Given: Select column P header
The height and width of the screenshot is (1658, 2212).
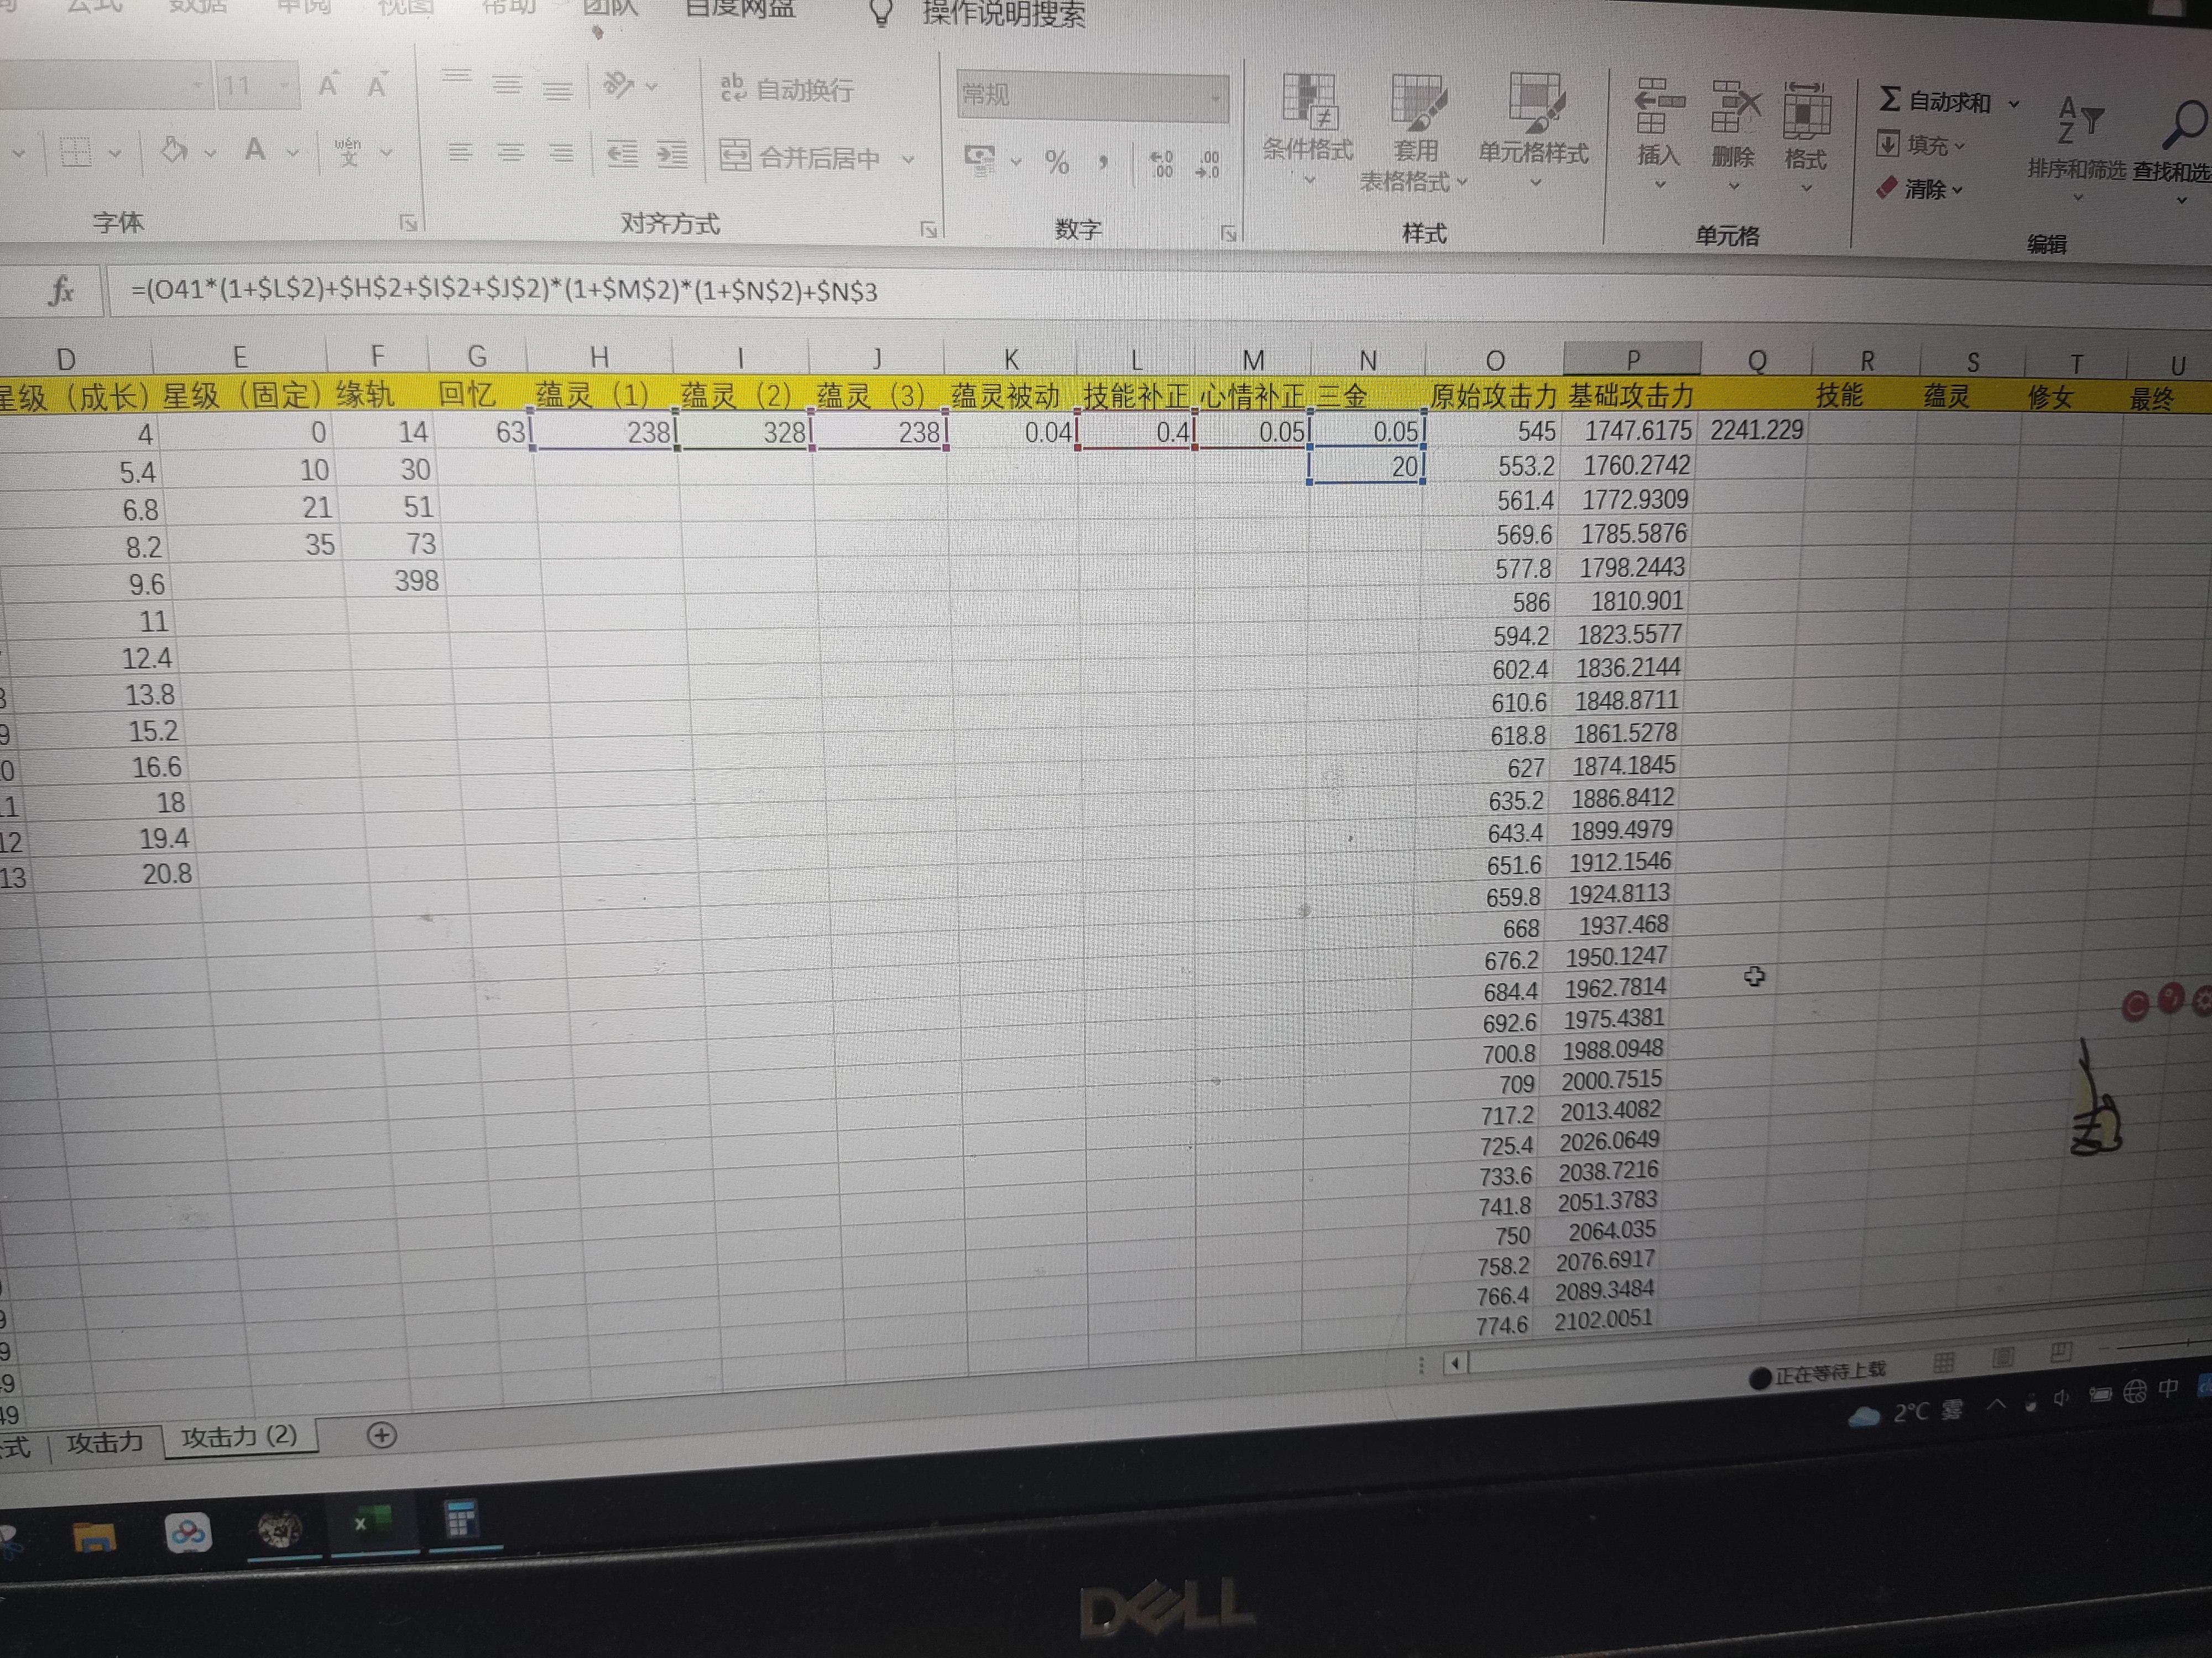Looking at the screenshot, I should 1632,359.
